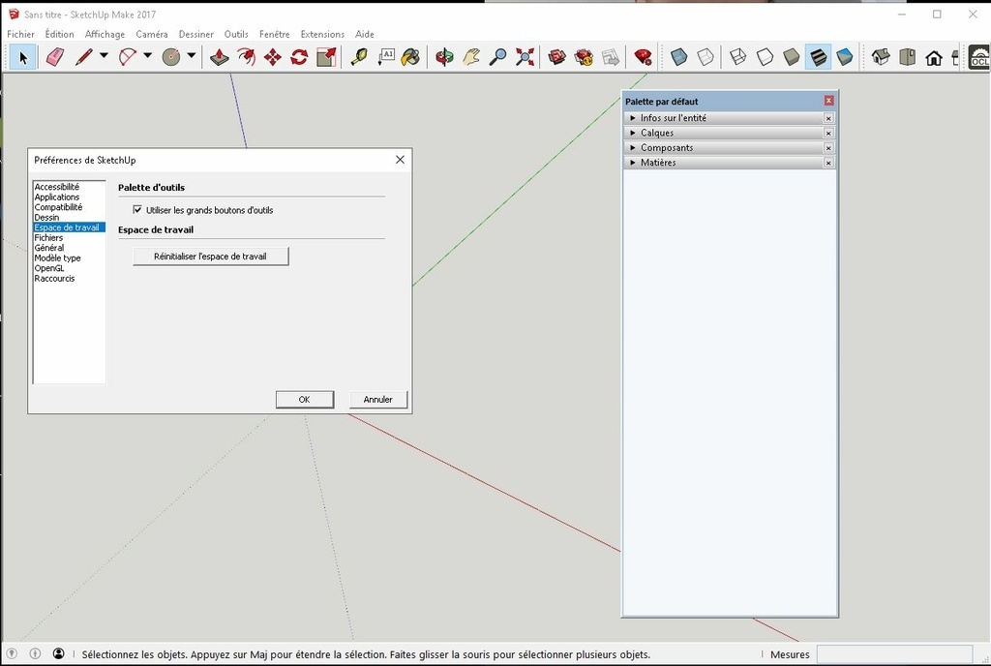The image size is (991, 666).
Task: Activate the Push/Pull tool
Action: tap(220, 57)
